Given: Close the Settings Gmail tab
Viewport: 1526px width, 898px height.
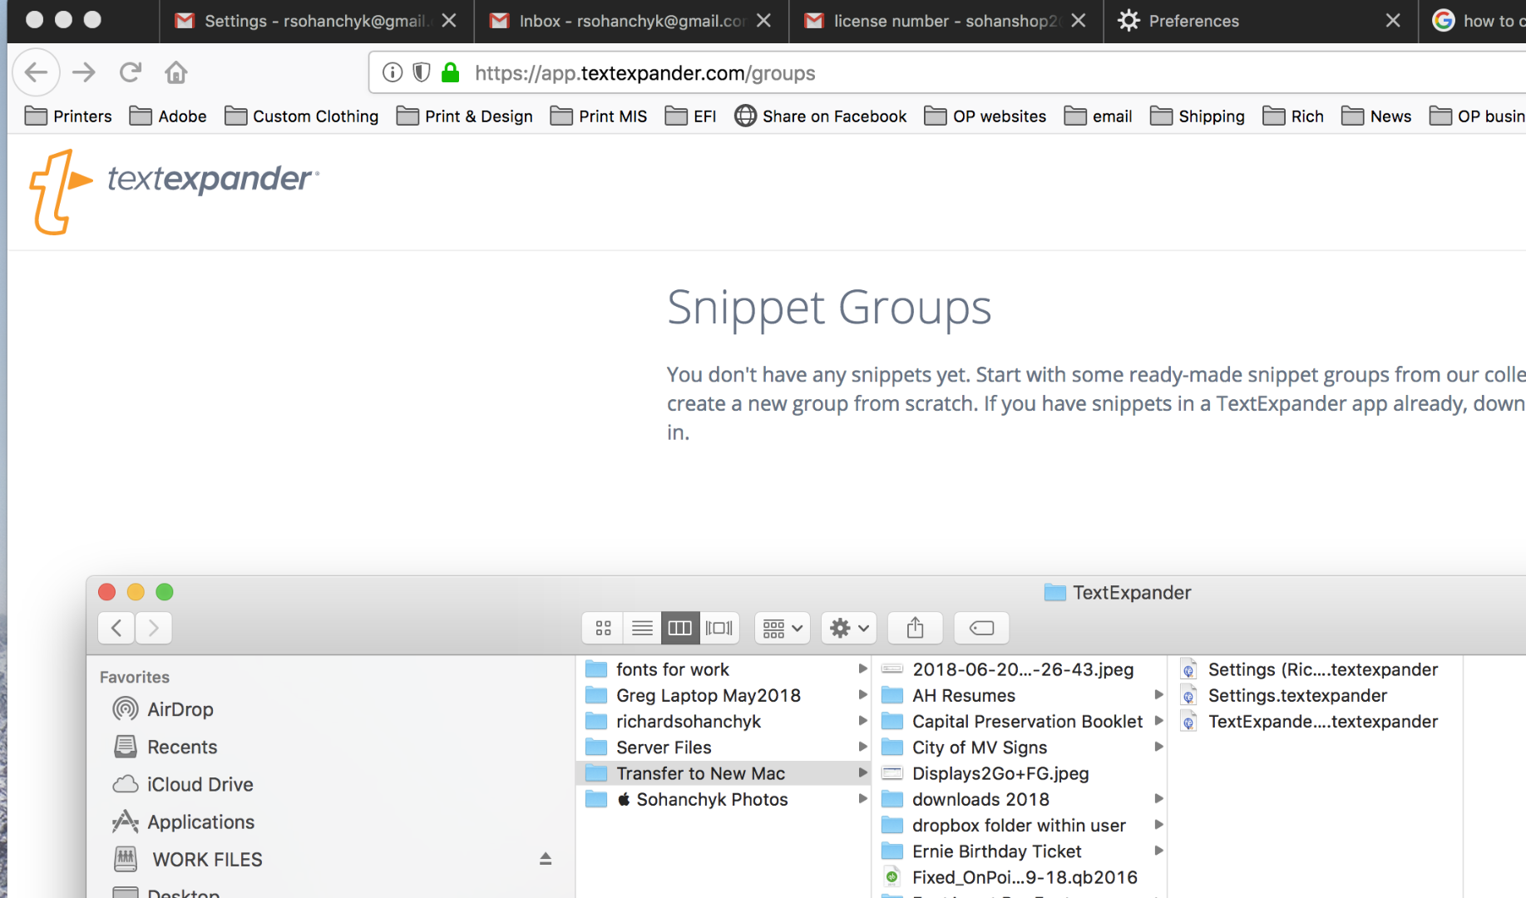Looking at the screenshot, I should [449, 21].
